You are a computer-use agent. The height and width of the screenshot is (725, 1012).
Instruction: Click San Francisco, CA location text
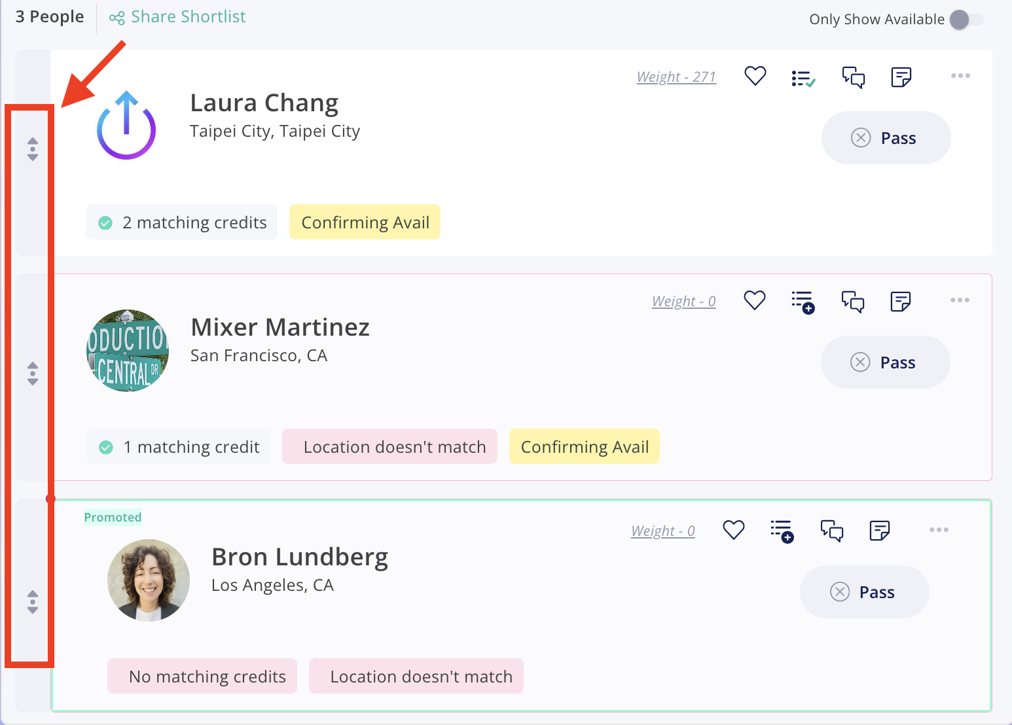click(x=259, y=356)
